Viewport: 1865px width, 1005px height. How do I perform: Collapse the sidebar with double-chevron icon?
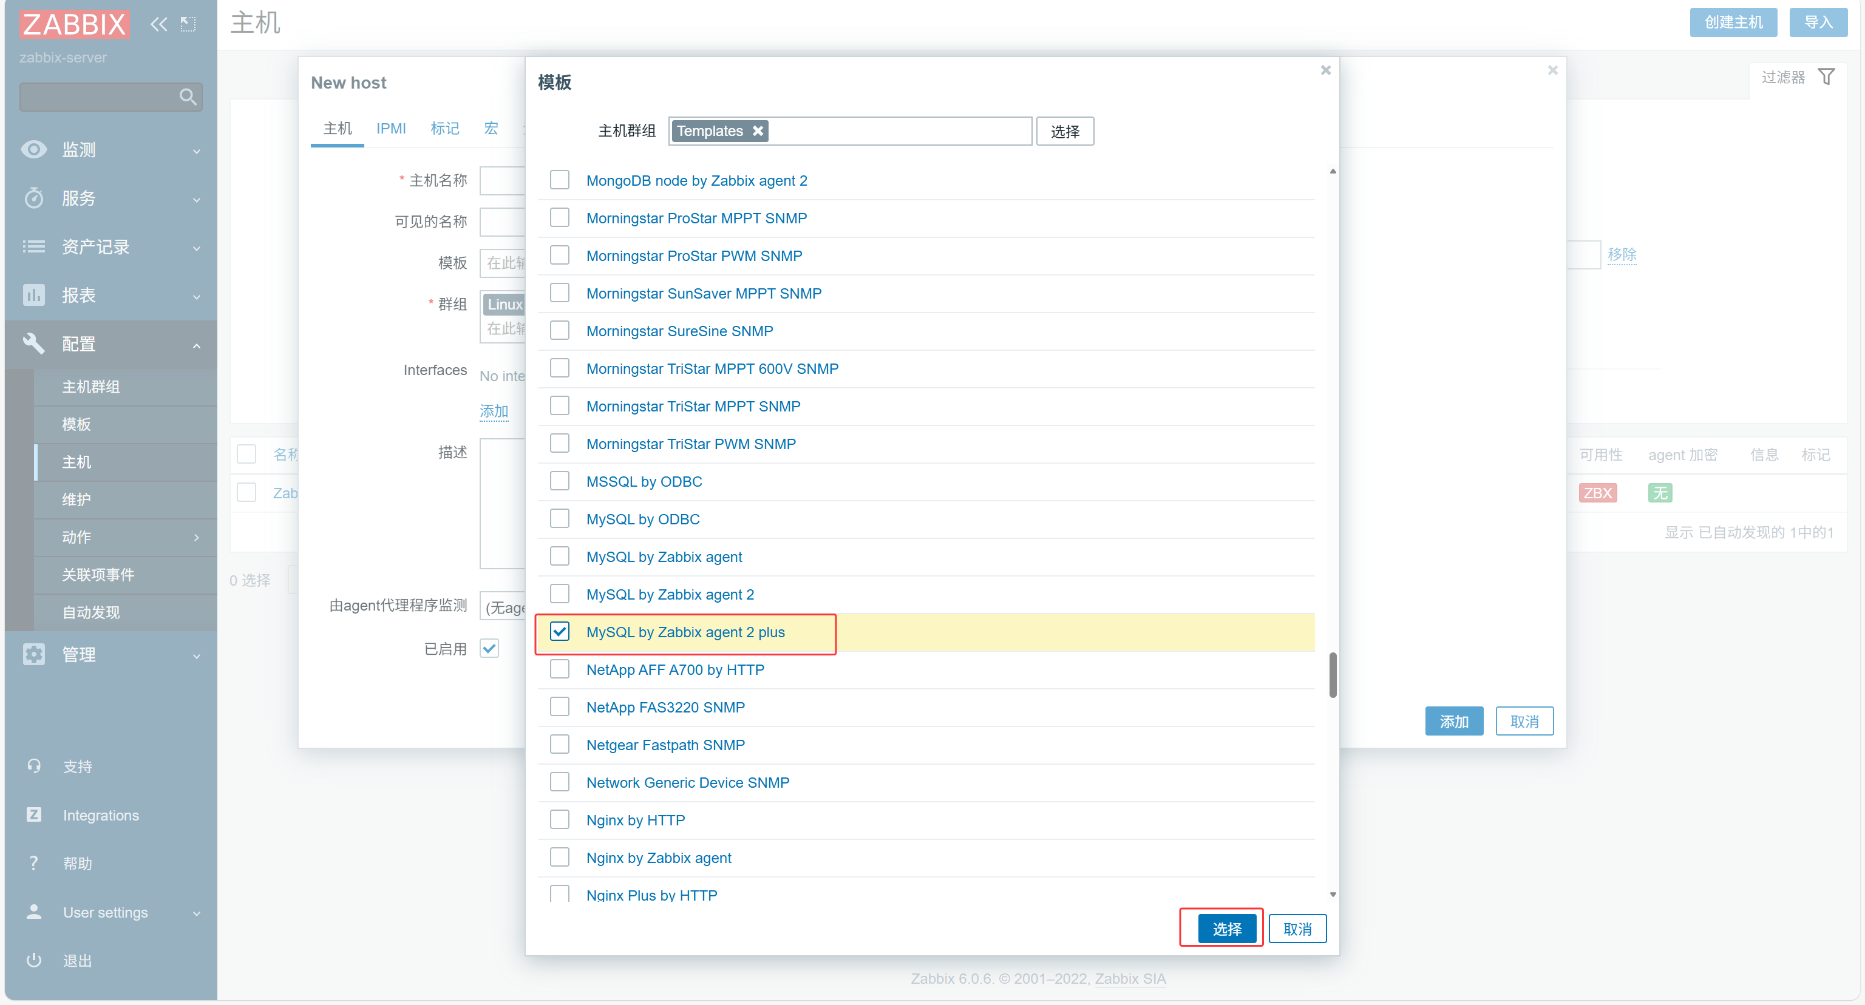click(x=158, y=24)
